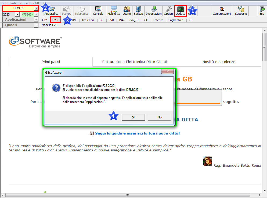
Task: Open the 2020 year dropdown
Action: (17, 14)
